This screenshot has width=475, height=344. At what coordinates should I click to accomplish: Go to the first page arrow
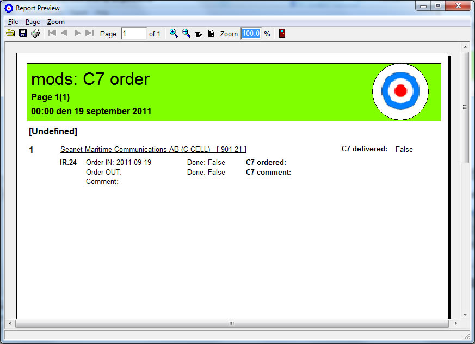(x=52, y=34)
